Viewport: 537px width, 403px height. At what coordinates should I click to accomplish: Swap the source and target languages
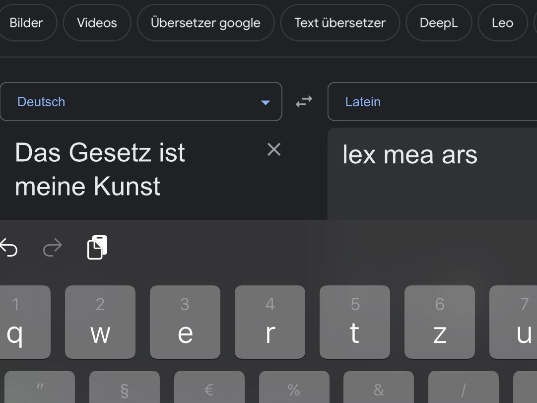coord(304,102)
